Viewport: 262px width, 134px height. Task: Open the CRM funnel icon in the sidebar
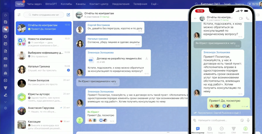point(6,88)
